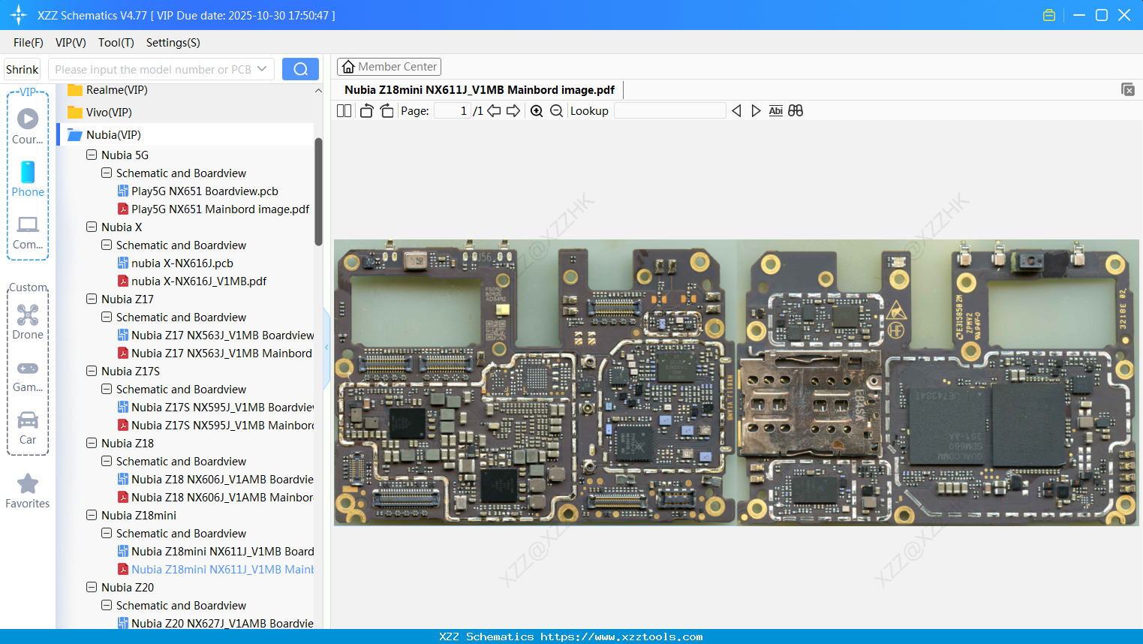Rotate the PDF page counterclockwise
Screen dimensions: 1143x644
coord(366,110)
